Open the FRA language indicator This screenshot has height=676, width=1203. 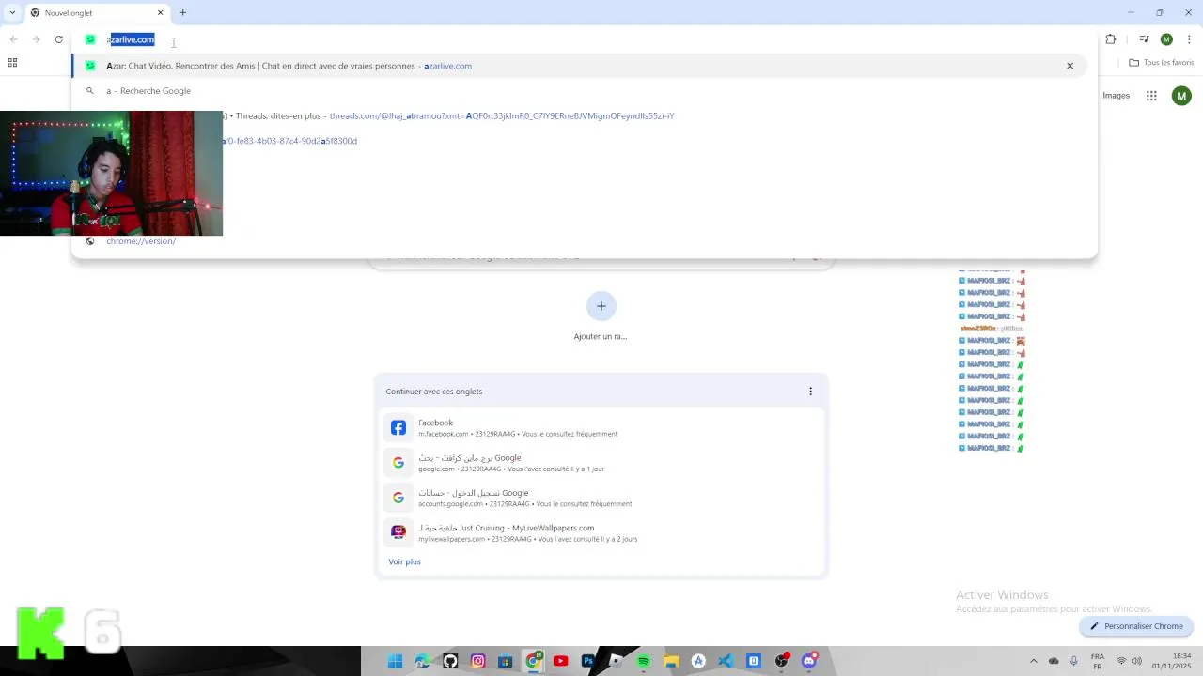[x=1098, y=661]
